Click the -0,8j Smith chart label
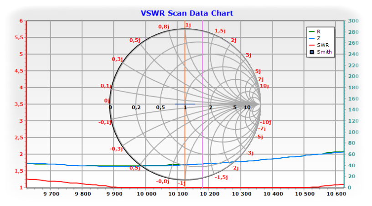The height and width of the screenshot is (206, 372). (x=163, y=181)
